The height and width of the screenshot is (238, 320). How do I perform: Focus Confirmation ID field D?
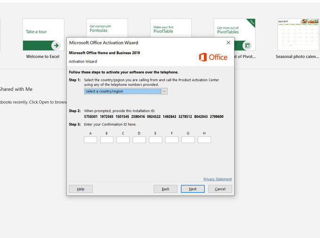tap(139, 140)
